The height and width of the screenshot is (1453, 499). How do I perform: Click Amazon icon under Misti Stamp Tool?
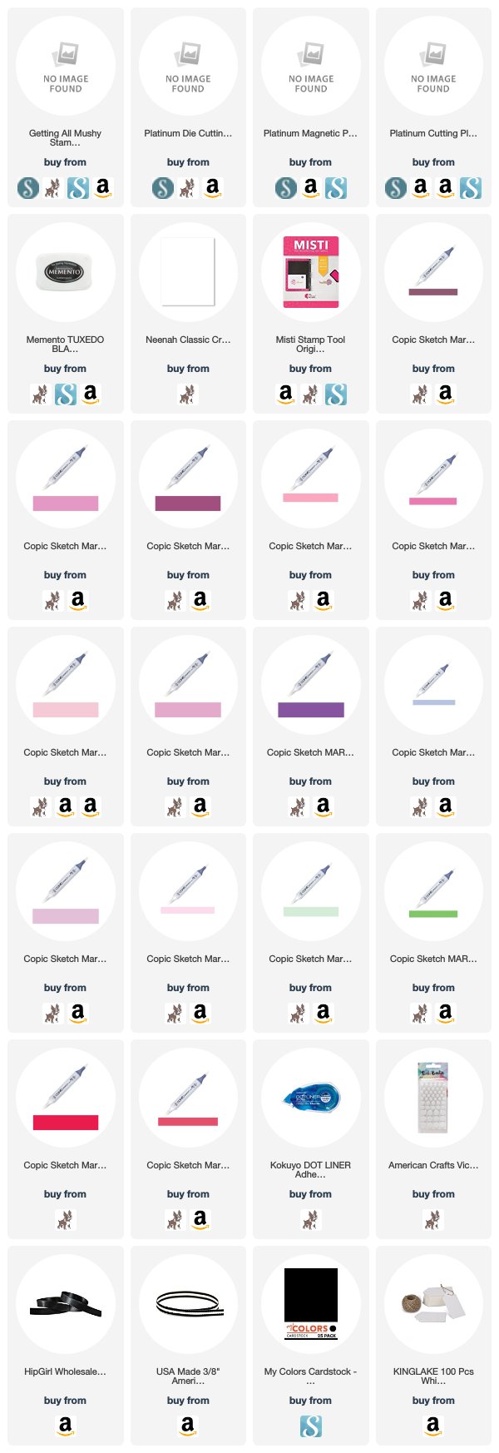(x=285, y=394)
